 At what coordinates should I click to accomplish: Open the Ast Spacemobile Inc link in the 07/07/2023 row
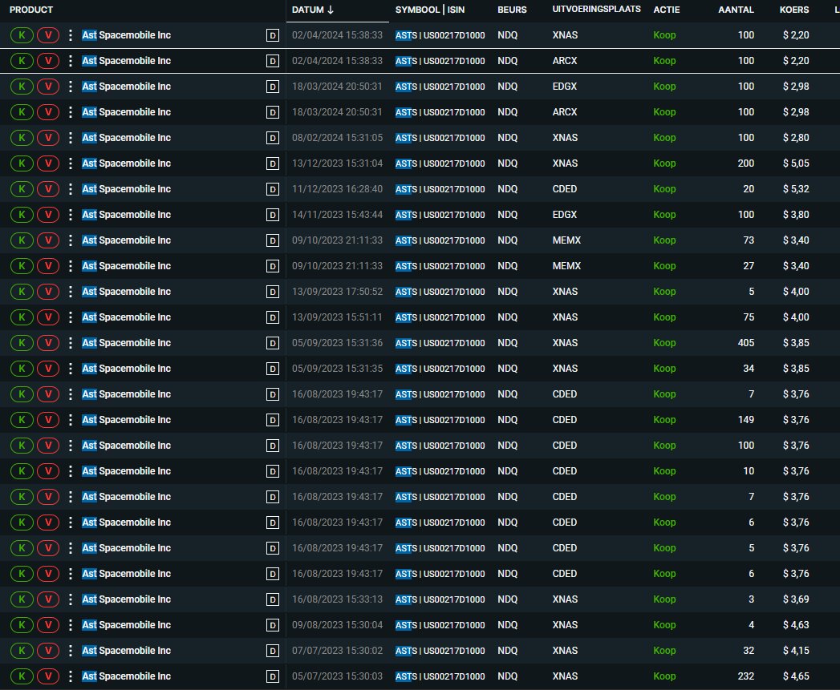pyautogui.click(x=127, y=651)
